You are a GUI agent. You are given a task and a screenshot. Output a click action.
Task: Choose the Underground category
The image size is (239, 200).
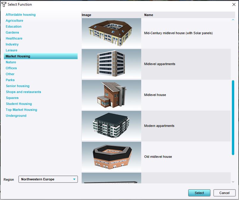[16, 116]
